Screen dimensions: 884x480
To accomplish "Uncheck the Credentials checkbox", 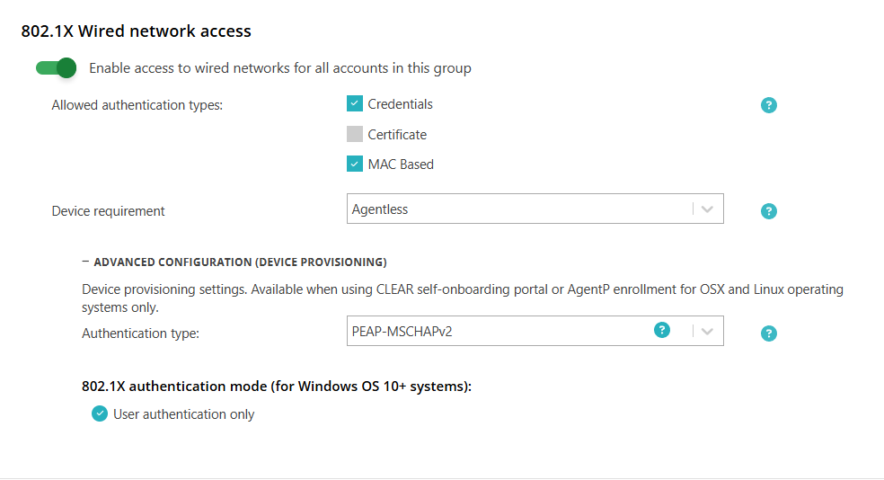I will coord(355,103).
